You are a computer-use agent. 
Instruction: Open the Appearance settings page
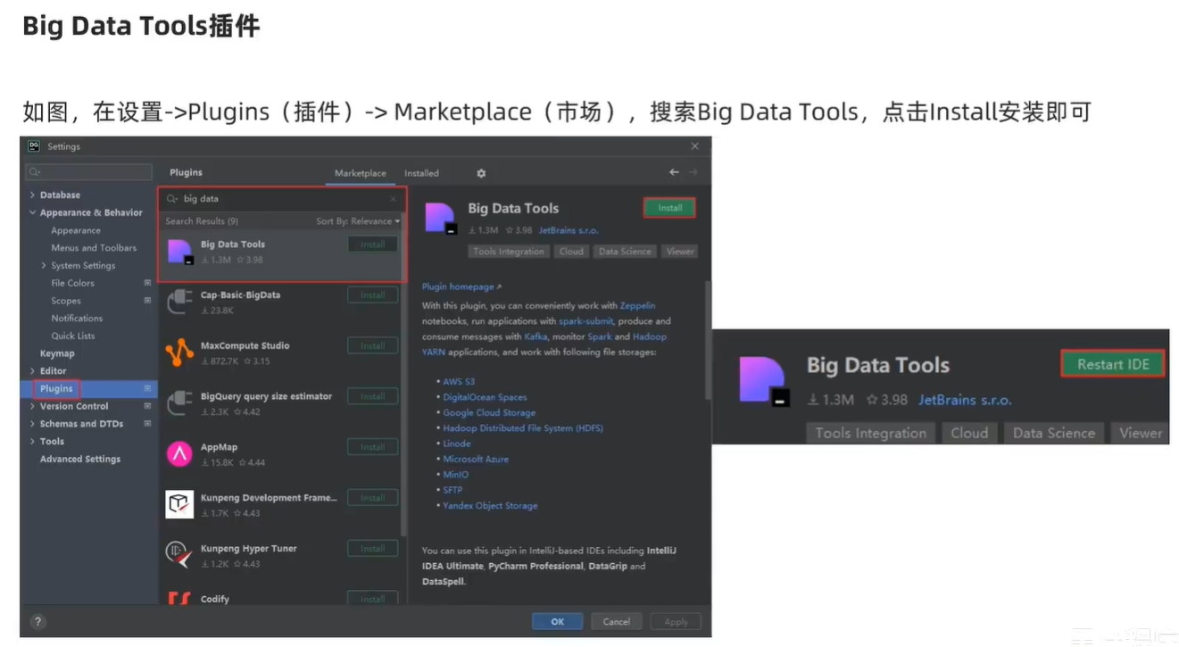click(x=76, y=230)
